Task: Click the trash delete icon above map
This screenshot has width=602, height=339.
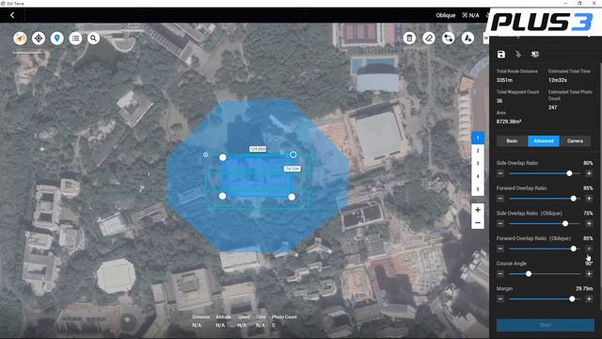Action: pos(409,38)
